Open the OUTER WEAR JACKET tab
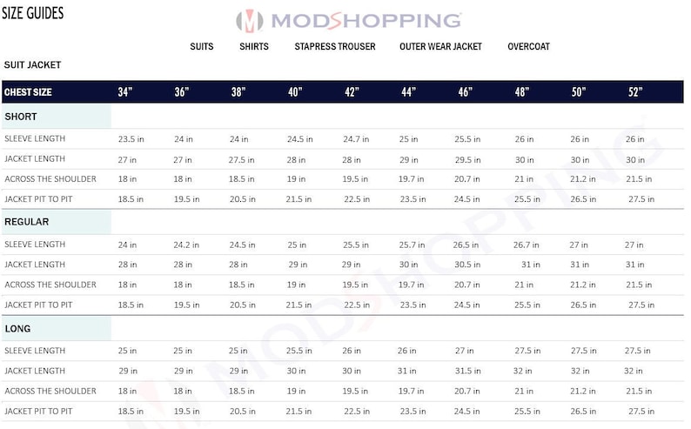691x429 pixels. pos(440,46)
